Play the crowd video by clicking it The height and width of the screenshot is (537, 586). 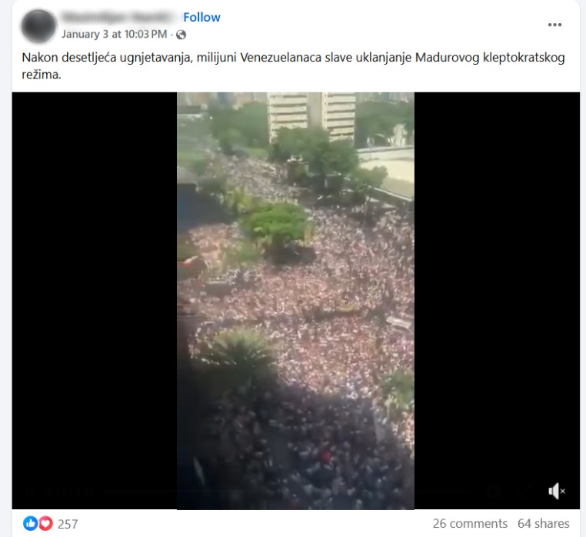pyautogui.click(x=295, y=301)
